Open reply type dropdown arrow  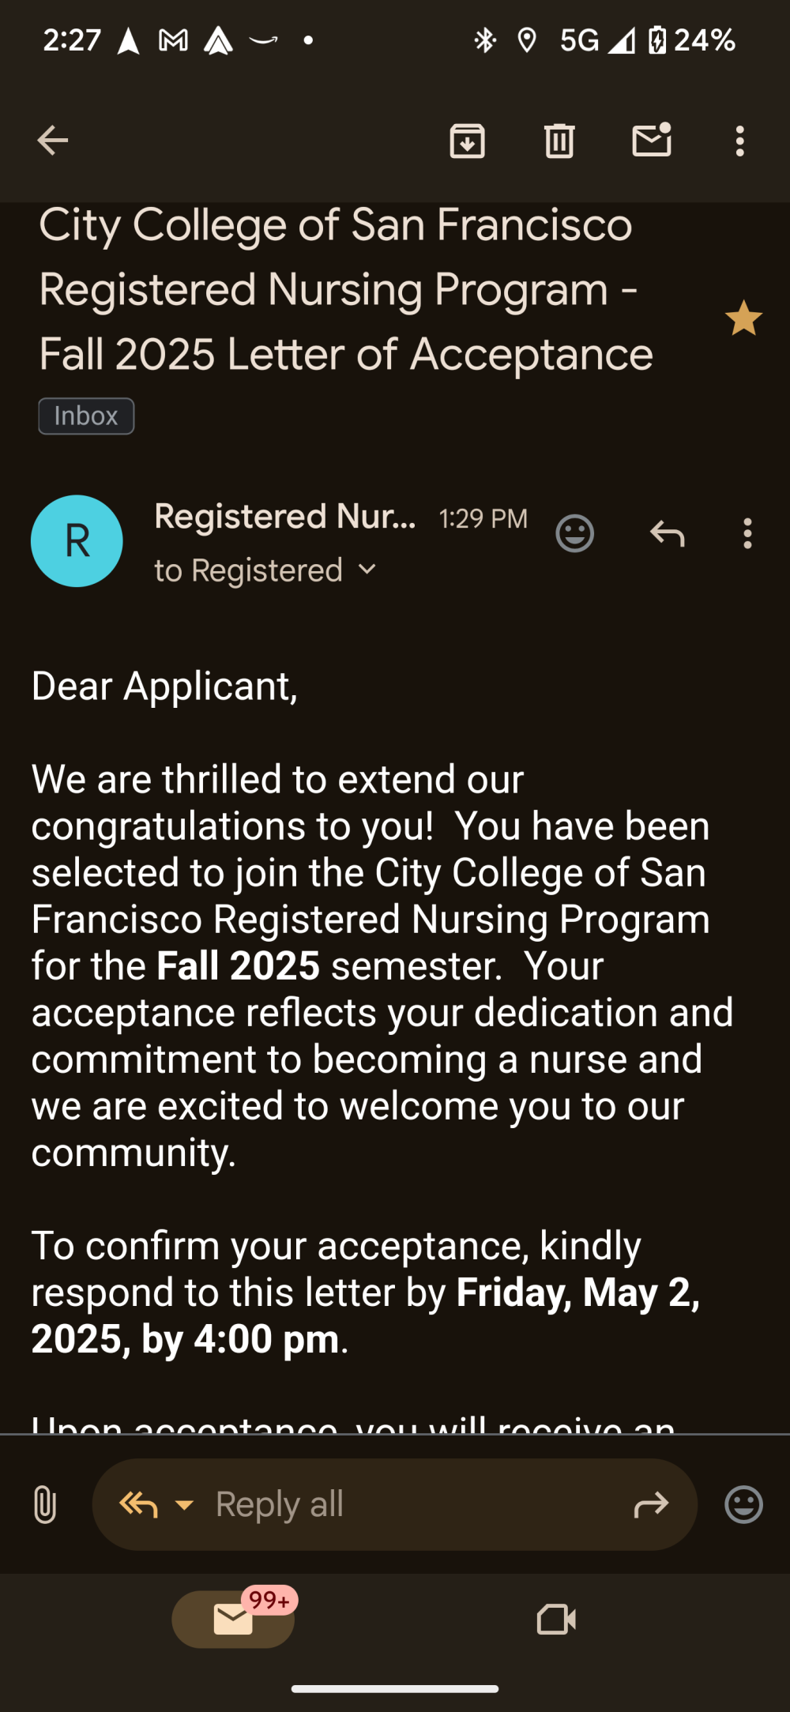[x=184, y=1505]
